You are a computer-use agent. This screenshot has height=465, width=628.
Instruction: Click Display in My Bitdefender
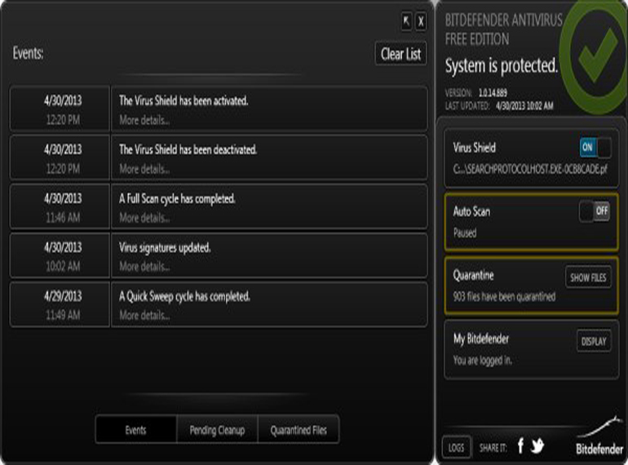point(594,341)
